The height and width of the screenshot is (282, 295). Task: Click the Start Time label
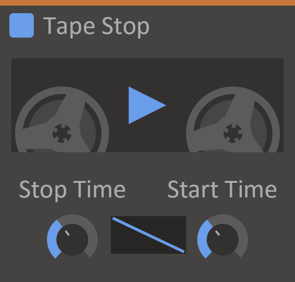pos(222,189)
